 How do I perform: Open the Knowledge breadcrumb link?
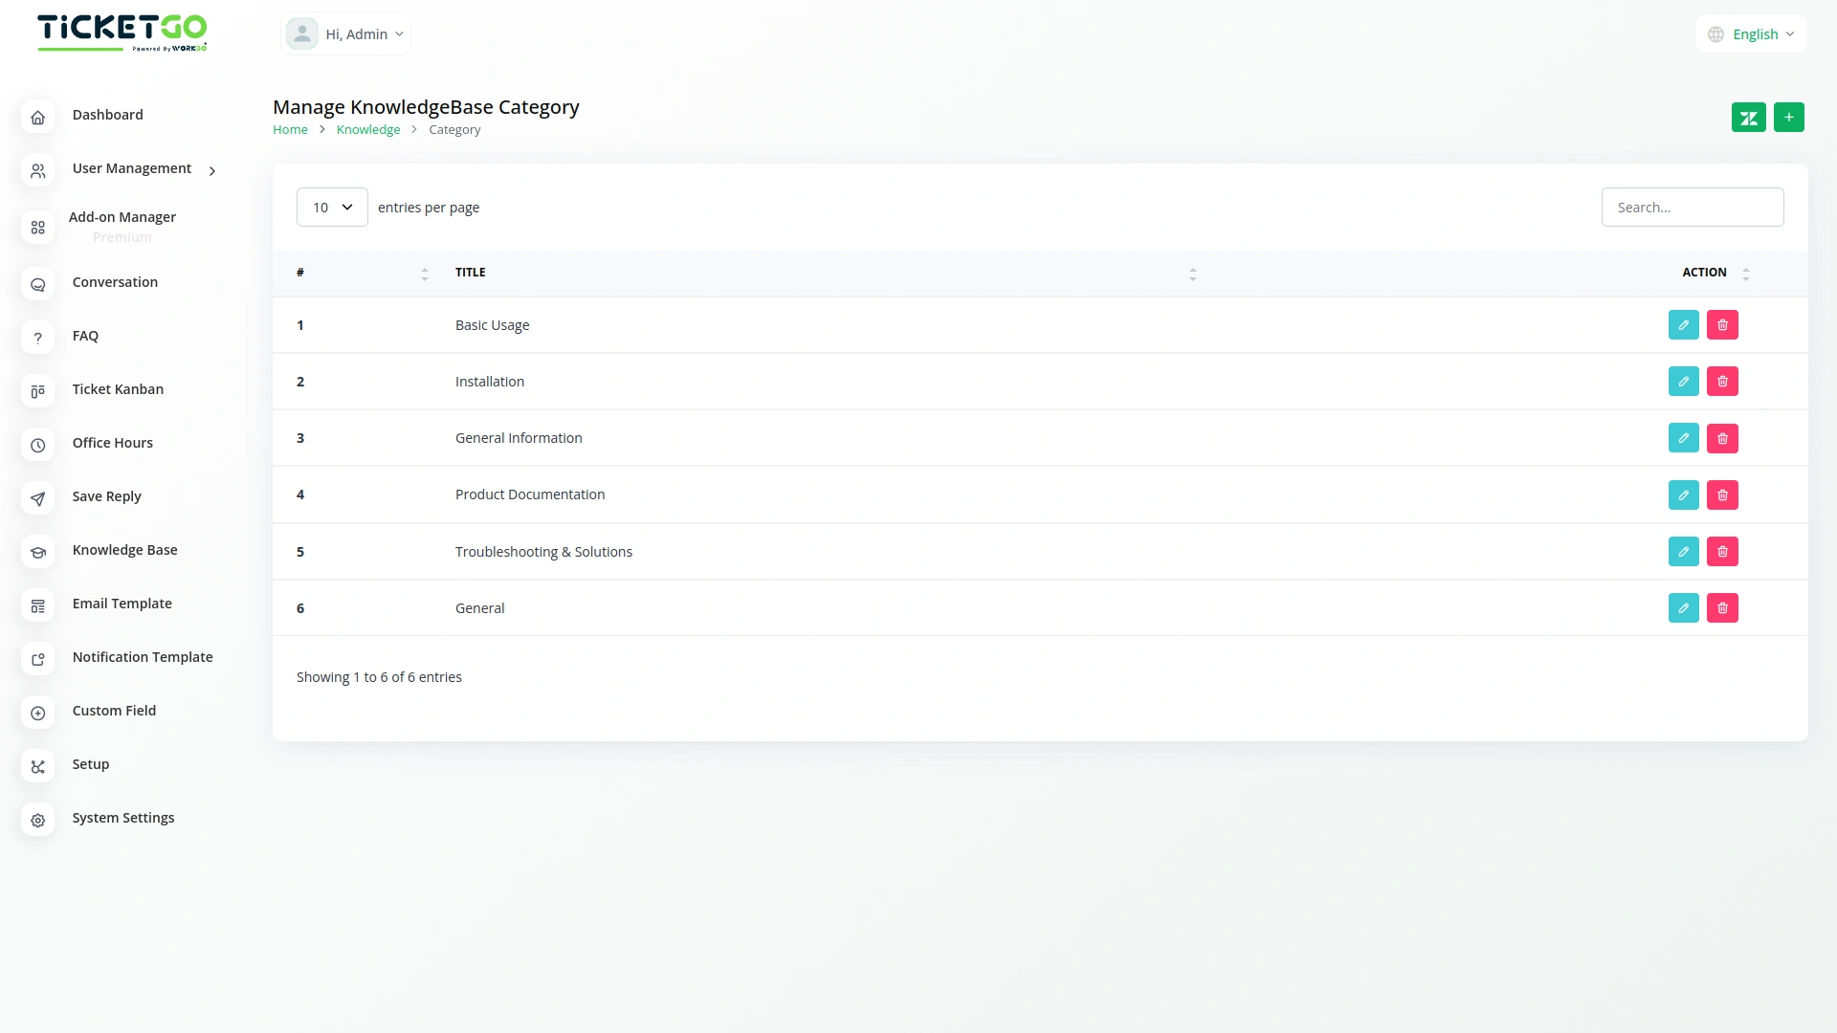coord(368,129)
